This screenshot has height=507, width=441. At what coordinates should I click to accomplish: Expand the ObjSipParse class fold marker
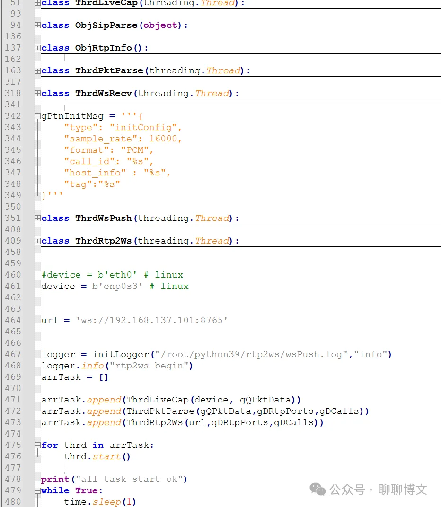point(37,25)
